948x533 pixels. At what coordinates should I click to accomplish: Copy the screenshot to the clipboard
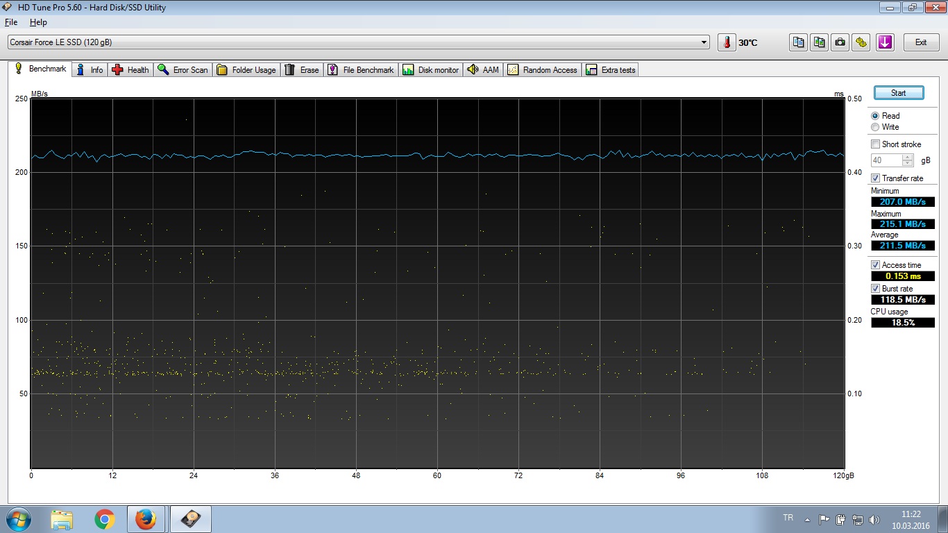820,42
